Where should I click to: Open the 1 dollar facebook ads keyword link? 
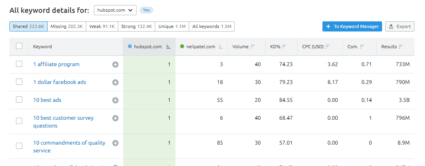[60, 82]
